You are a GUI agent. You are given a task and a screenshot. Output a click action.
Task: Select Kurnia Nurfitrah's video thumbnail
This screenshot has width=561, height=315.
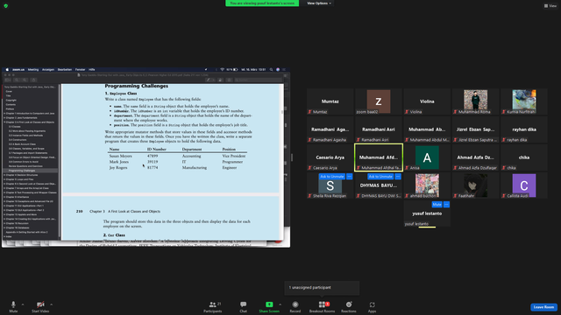524,101
